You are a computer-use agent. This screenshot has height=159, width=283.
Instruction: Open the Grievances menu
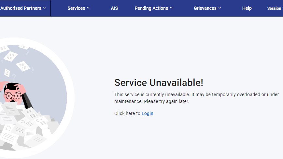coord(207,8)
